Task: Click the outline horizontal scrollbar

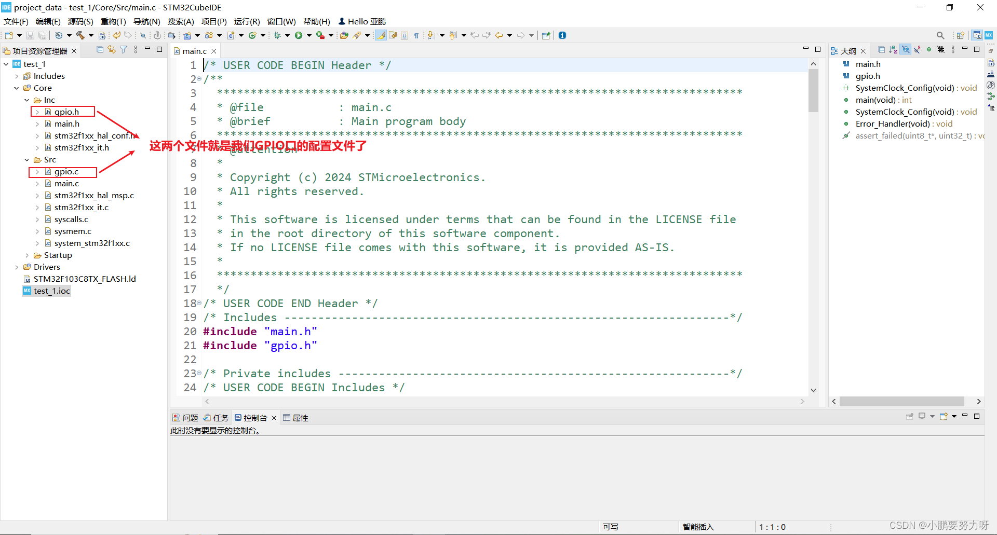Action: click(x=901, y=401)
